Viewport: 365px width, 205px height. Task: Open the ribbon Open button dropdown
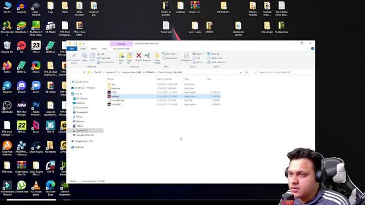click(198, 54)
